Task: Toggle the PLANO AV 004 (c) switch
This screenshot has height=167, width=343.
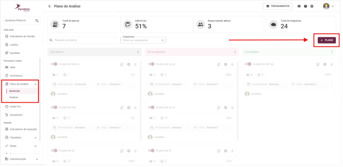Action: pyautogui.click(x=54, y=64)
